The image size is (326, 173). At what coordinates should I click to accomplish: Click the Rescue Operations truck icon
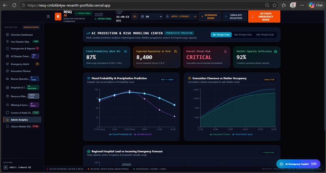pos(8,79)
